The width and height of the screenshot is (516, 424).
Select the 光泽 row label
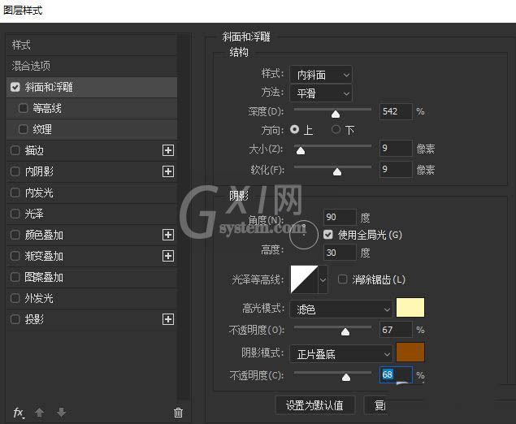tap(34, 214)
